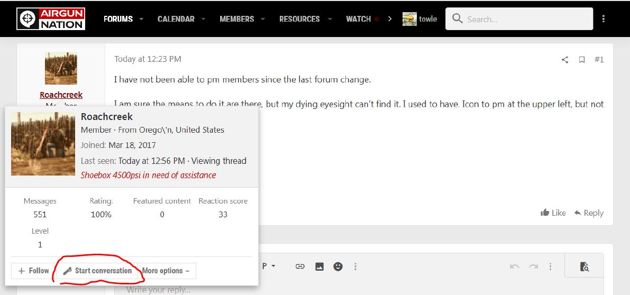630x295 pixels.
Task: Share post #1 via the share icon
Action: click(565, 60)
